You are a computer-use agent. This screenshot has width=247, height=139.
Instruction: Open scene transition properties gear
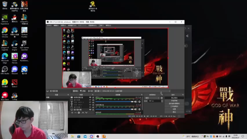[x=161, y=98]
